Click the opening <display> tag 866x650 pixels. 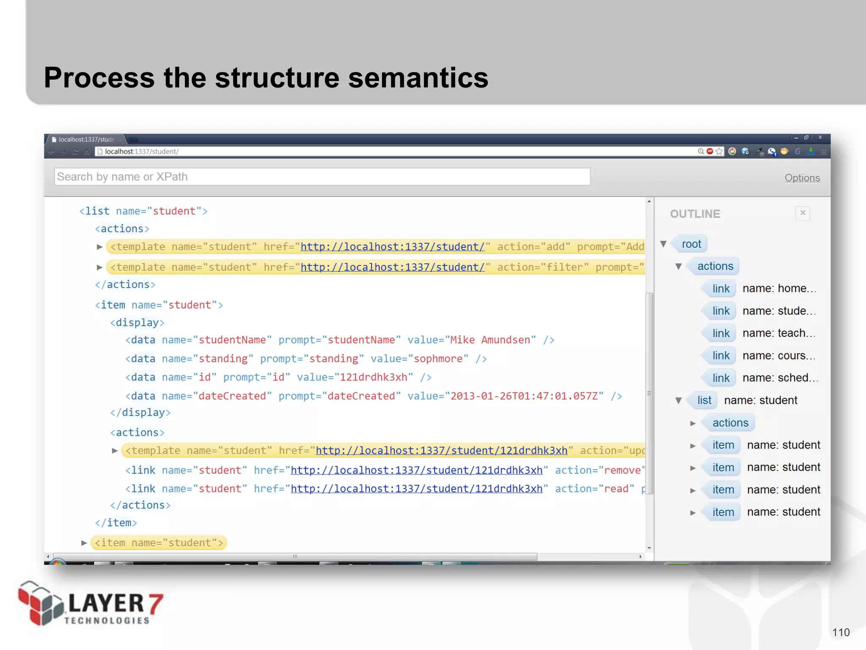click(x=137, y=323)
